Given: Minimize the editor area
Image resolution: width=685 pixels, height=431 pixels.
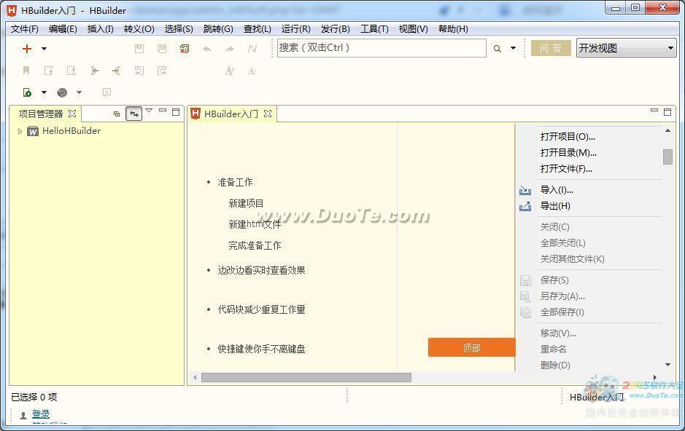Looking at the screenshot, I should pyautogui.click(x=654, y=111).
